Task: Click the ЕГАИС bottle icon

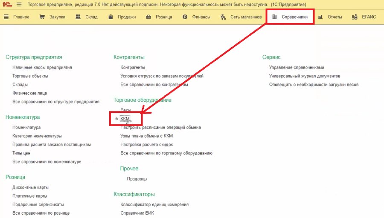Action: [355, 17]
